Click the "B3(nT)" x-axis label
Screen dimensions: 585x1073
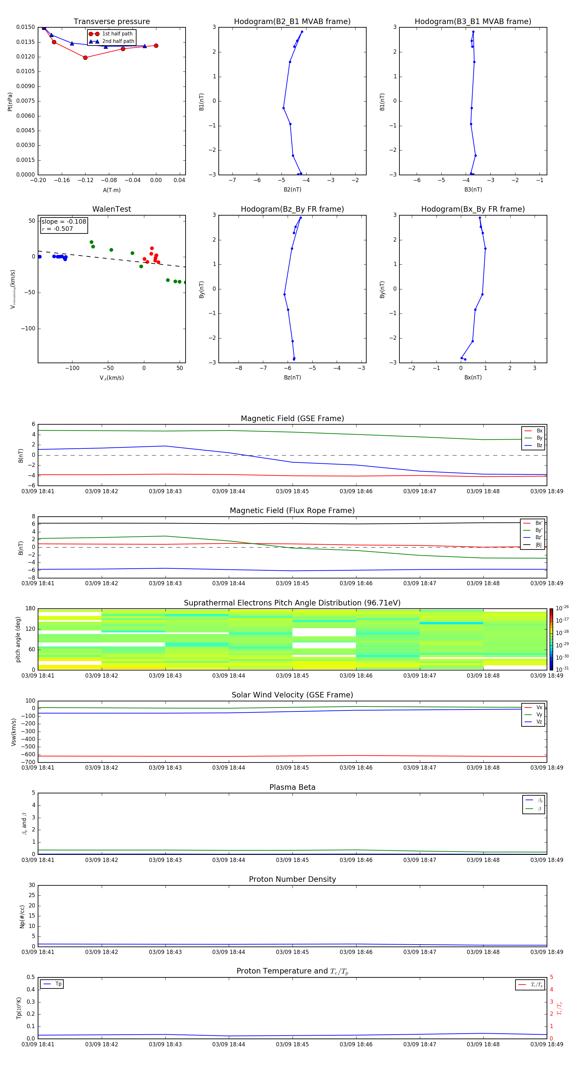coord(473,190)
